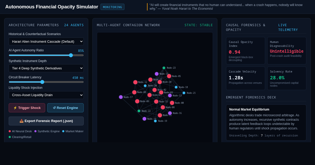The height and width of the screenshot is (165, 315).
Task: Export the forensic report as JSON
Action: 46,121
